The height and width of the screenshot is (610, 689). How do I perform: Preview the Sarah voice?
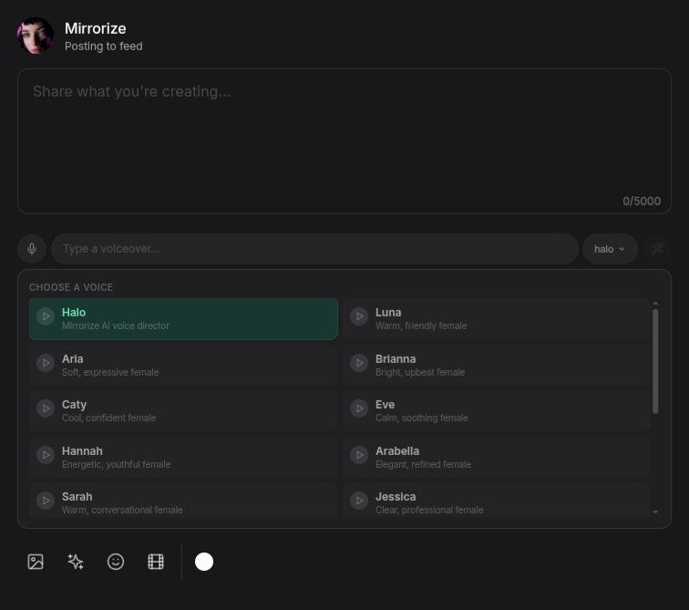tap(46, 501)
